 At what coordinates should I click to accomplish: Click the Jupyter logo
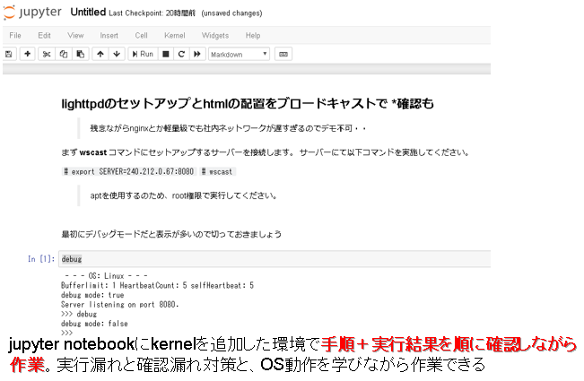point(32,13)
